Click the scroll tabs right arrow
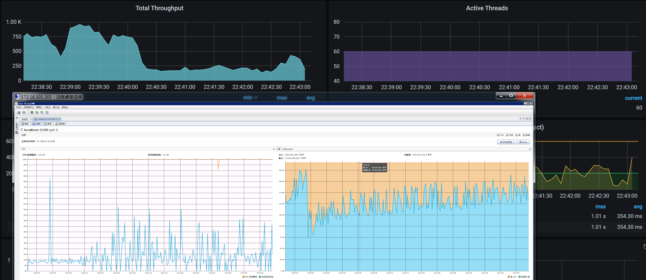 pyautogui.click(x=524, y=119)
